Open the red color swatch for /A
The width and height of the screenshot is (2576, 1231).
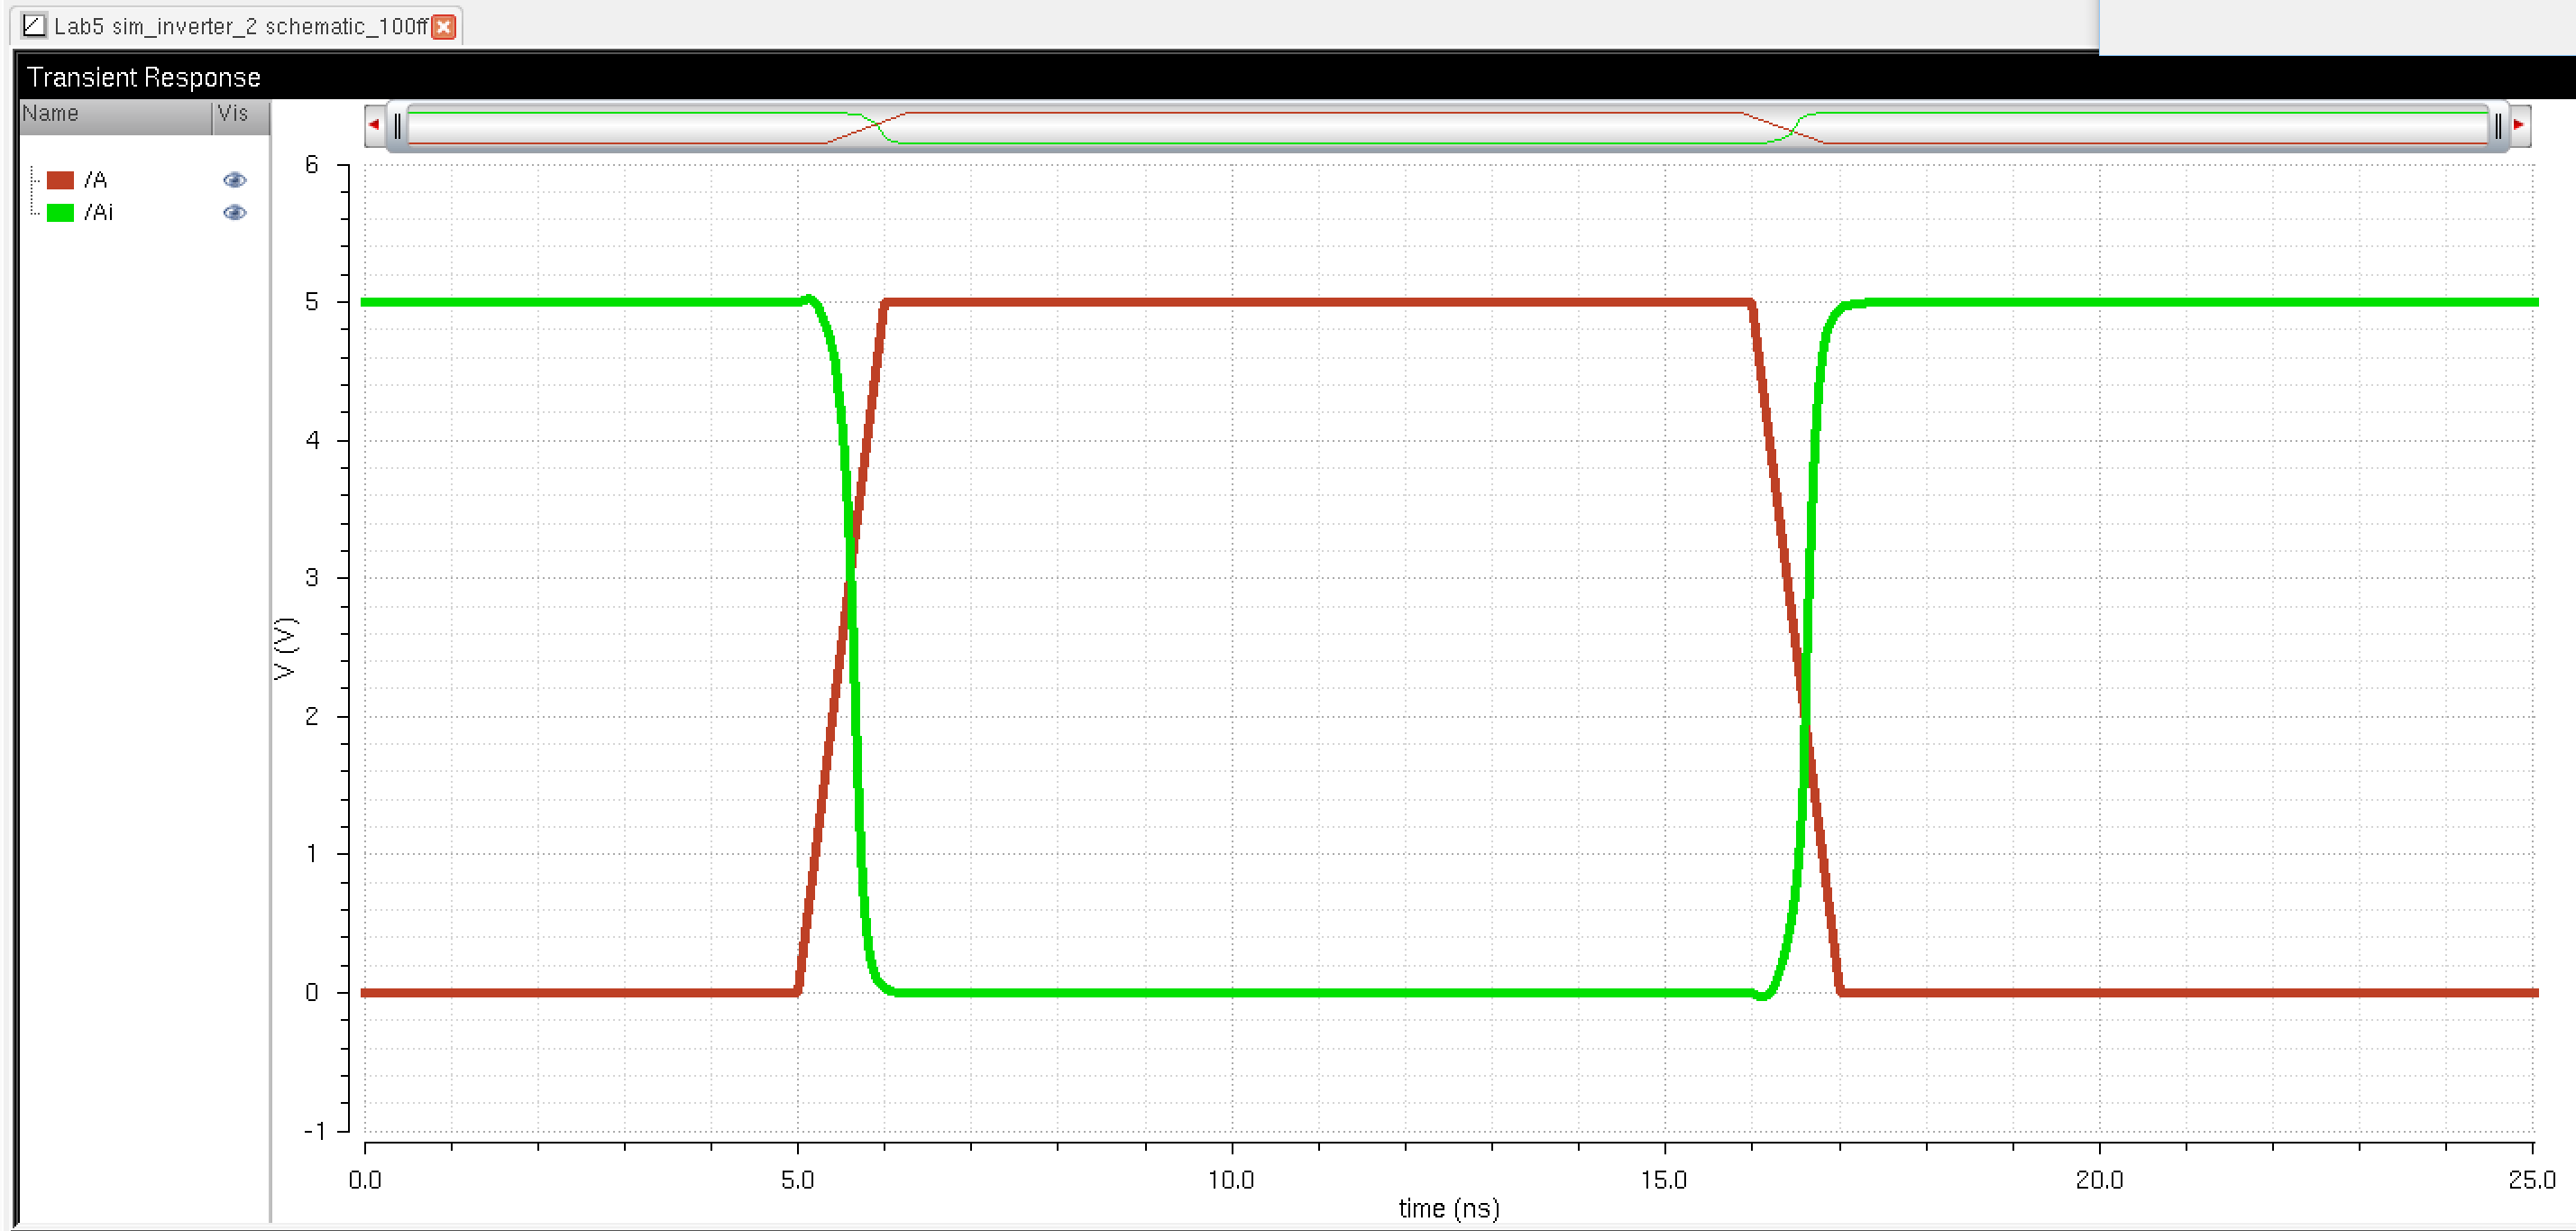(60, 180)
